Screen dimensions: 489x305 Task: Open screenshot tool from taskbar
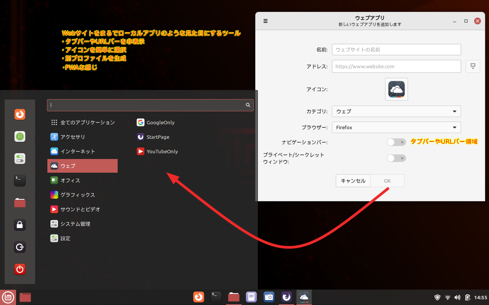269,297
